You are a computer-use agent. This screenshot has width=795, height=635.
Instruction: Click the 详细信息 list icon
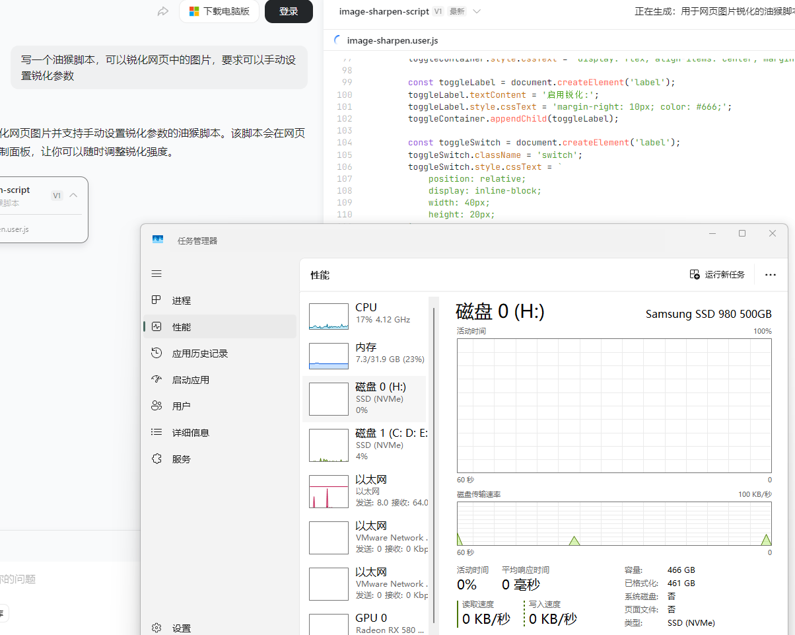[156, 432]
